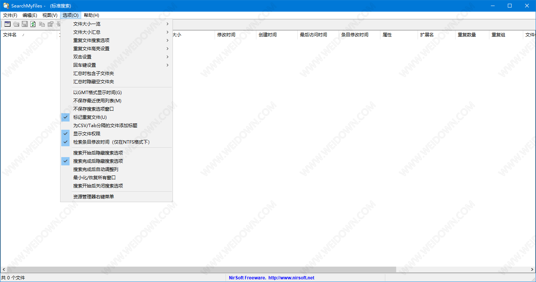Click the copy toolbar icon
536x282 pixels.
tap(42, 24)
